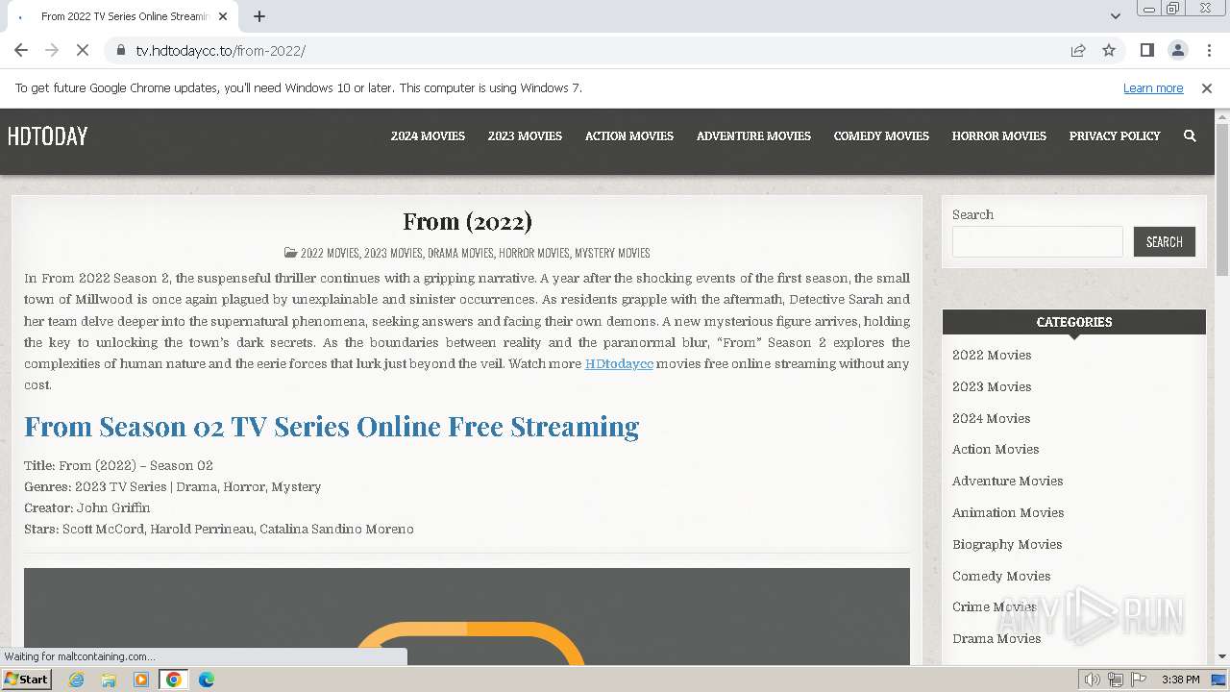Open DRAMA MOVIES category tag

460,254
